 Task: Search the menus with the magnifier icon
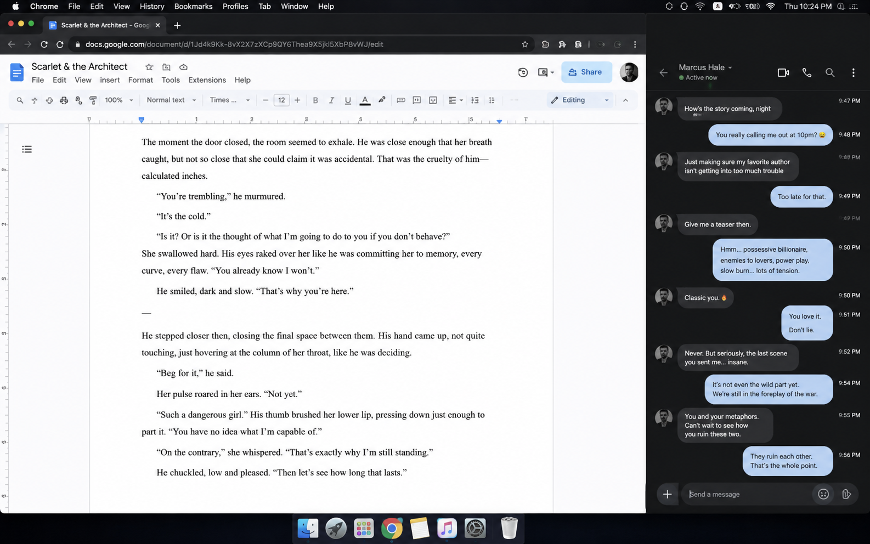coord(20,100)
